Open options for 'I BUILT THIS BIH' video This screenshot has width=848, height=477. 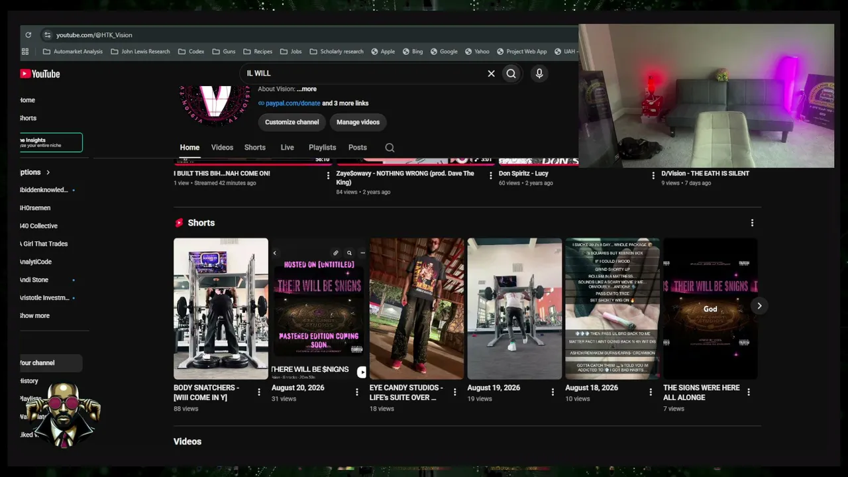click(328, 176)
